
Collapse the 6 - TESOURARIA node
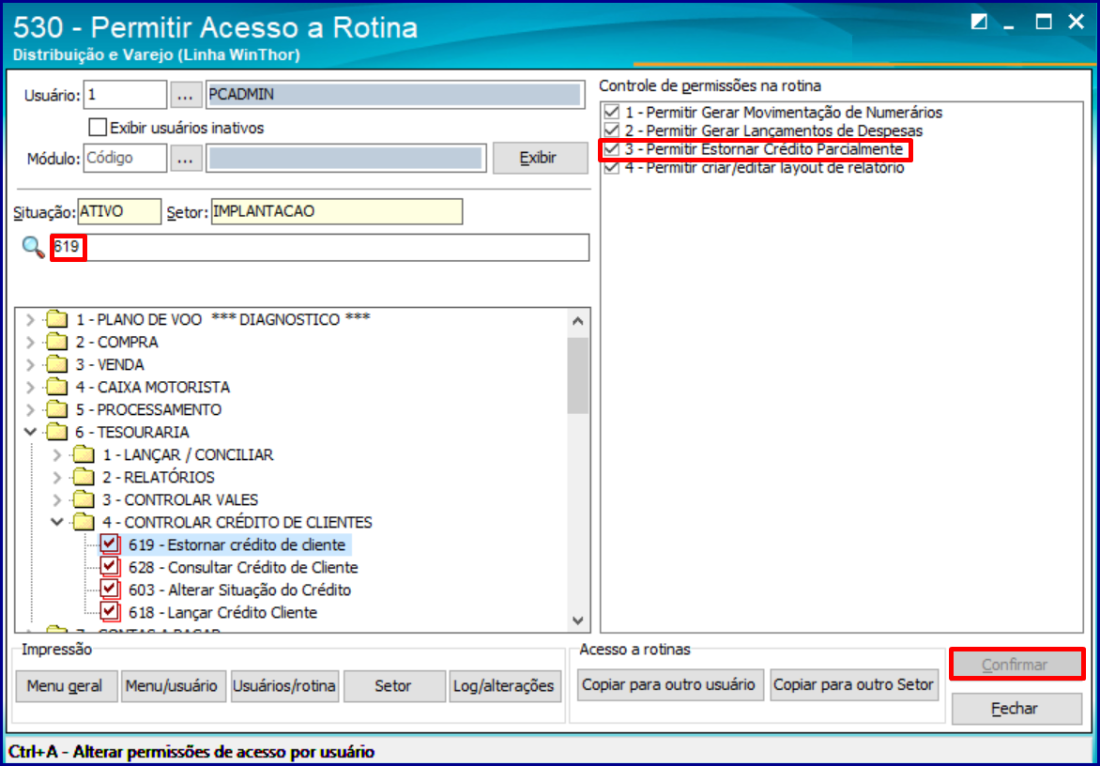click(x=30, y=432)
